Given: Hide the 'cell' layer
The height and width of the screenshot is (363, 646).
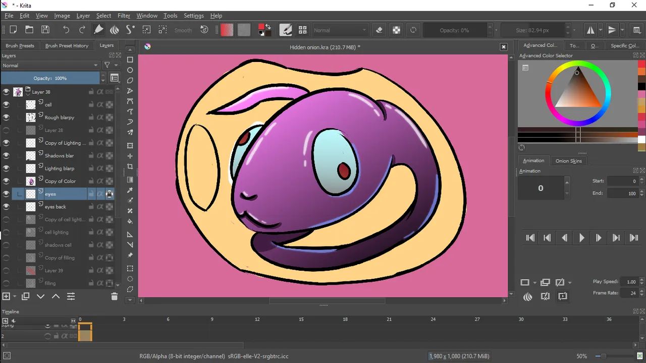Looking at the screenshot, I should [6, 104].
